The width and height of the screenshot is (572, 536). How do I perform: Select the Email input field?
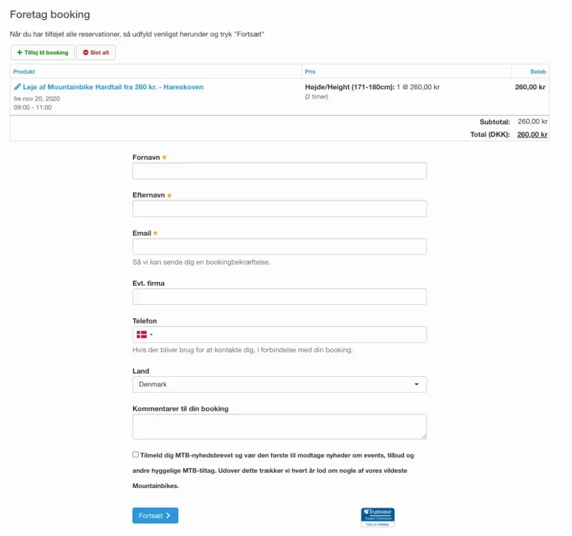point(279,247)
